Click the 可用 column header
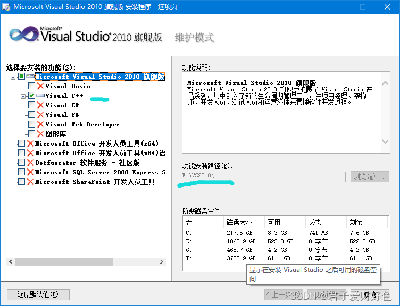Screen dimensions: 400x306 coord(285,222)
